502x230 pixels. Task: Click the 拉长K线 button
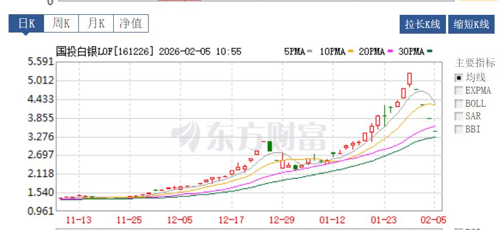click(x=423, y=24)
